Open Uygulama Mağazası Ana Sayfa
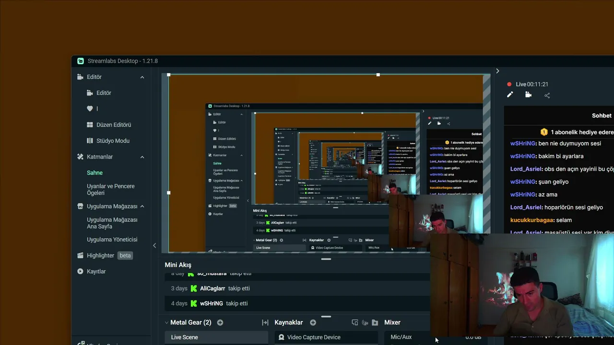Screen dimensions: 614x345 click(x=112, y=223)
